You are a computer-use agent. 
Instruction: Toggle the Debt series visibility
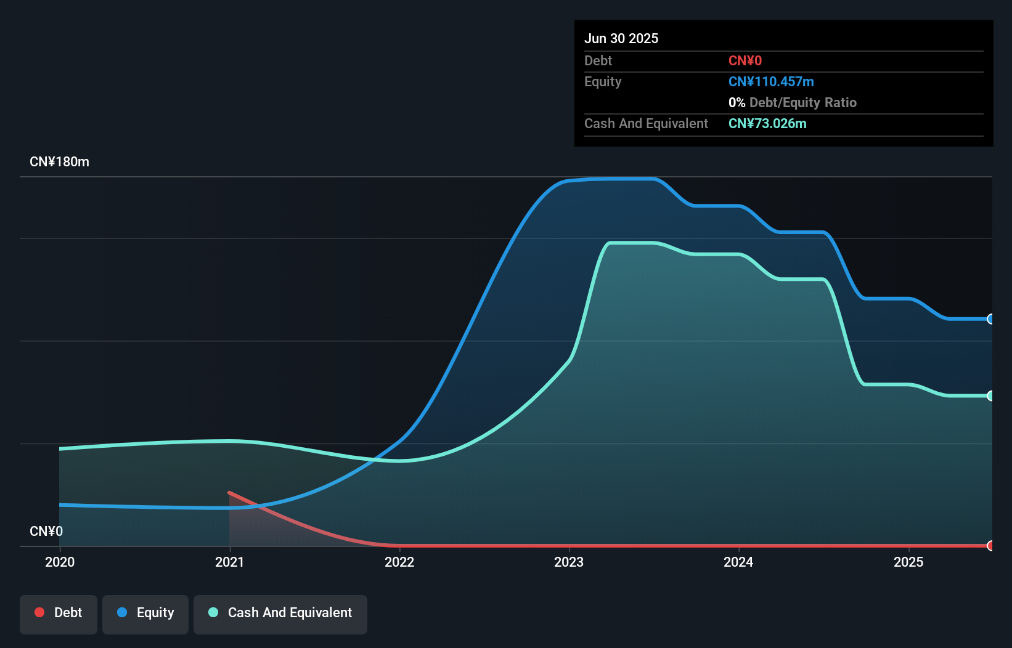tap(59, 613)
